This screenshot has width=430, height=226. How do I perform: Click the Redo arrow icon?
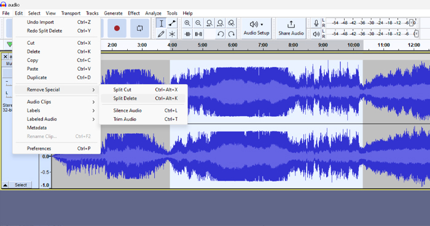pyautogui.click(x=232, y=34)
